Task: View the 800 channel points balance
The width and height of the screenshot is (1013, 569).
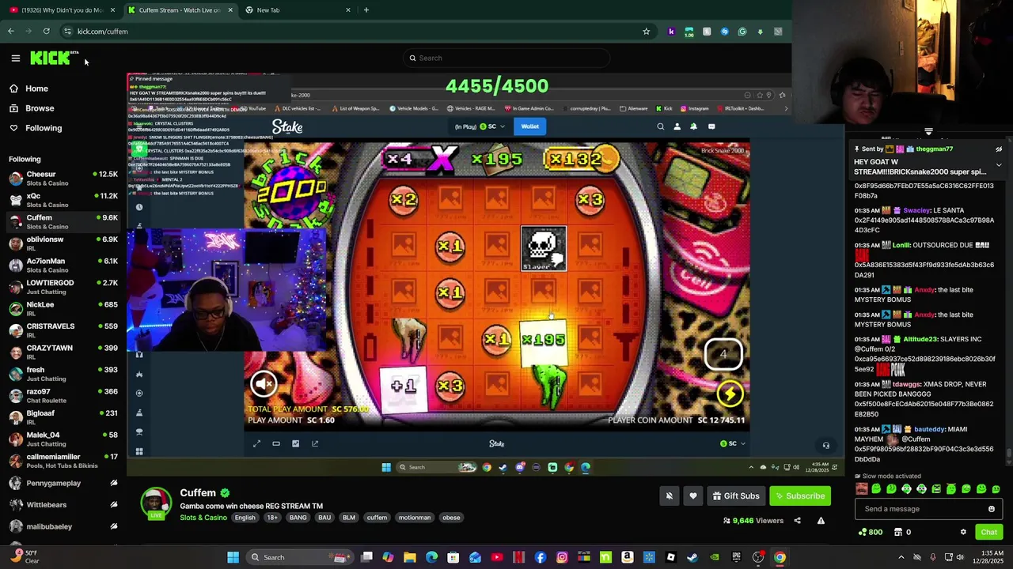Action: click(870, 532)
